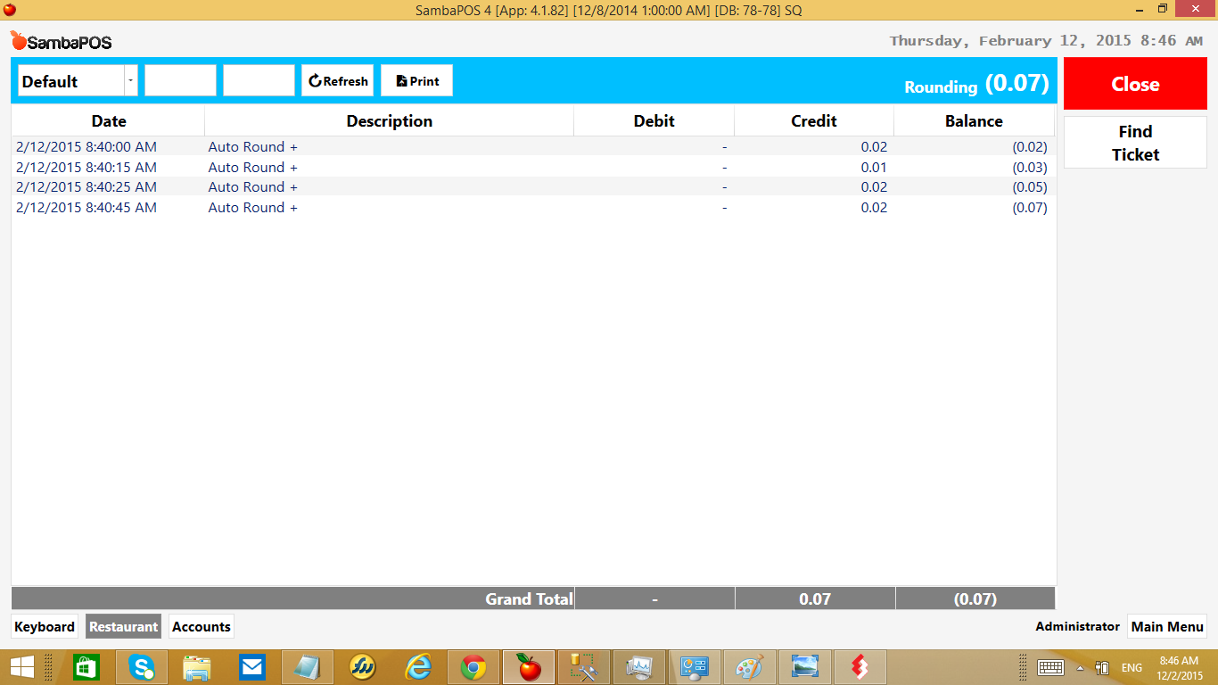Sort by the Date column header

[109, 121]
